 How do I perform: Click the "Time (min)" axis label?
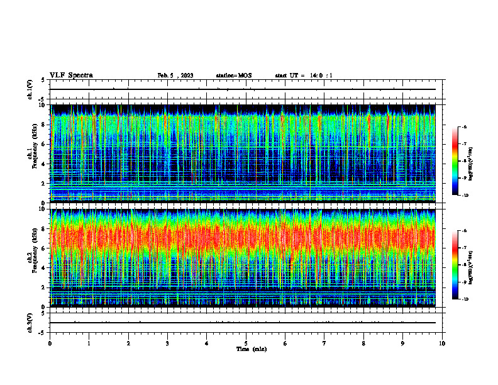[x=252, y=349]
